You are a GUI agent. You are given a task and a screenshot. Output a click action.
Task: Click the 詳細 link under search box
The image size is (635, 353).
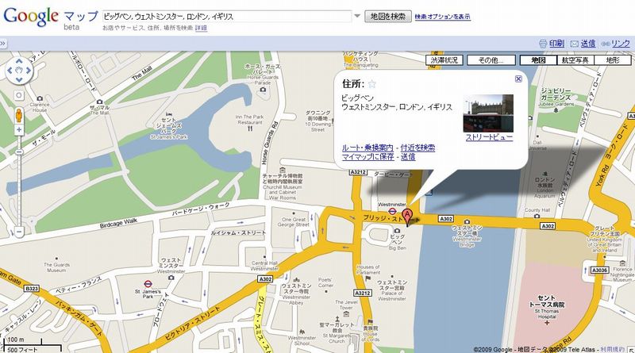(x=201, y=28)
